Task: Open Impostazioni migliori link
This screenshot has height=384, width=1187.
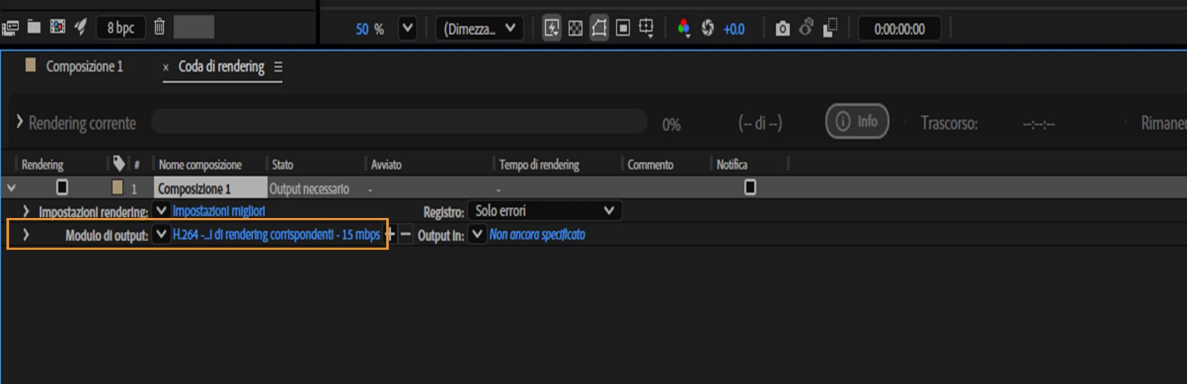Action: [x=219, y=211]
